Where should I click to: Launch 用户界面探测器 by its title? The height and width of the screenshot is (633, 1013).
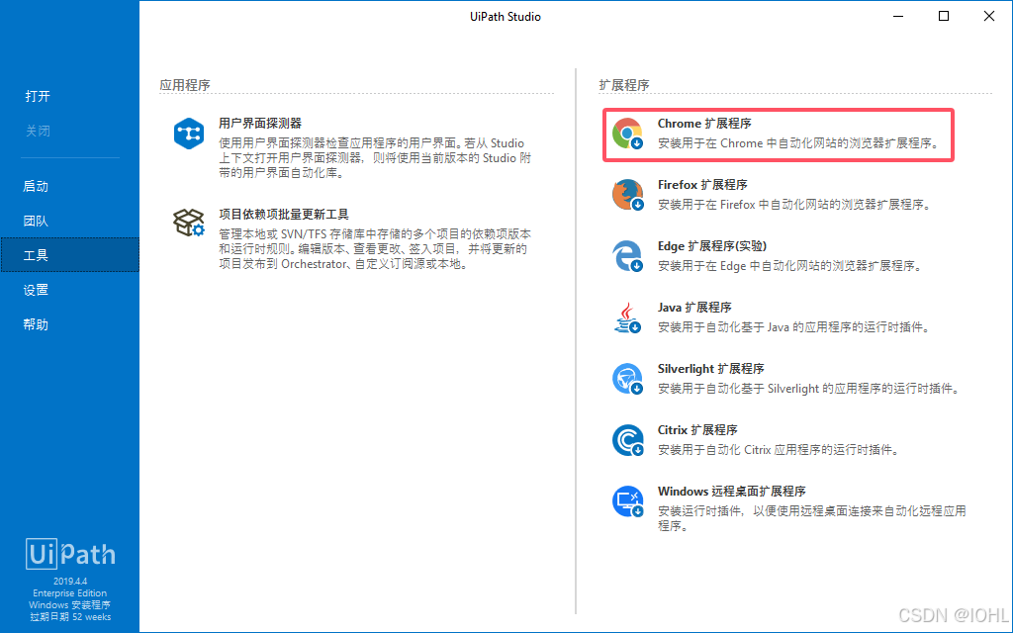[x=260, y=124]
